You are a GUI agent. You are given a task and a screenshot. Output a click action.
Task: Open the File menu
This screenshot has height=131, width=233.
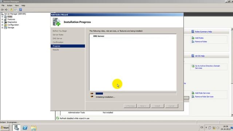pyautogui.click(x=3, y=5)
